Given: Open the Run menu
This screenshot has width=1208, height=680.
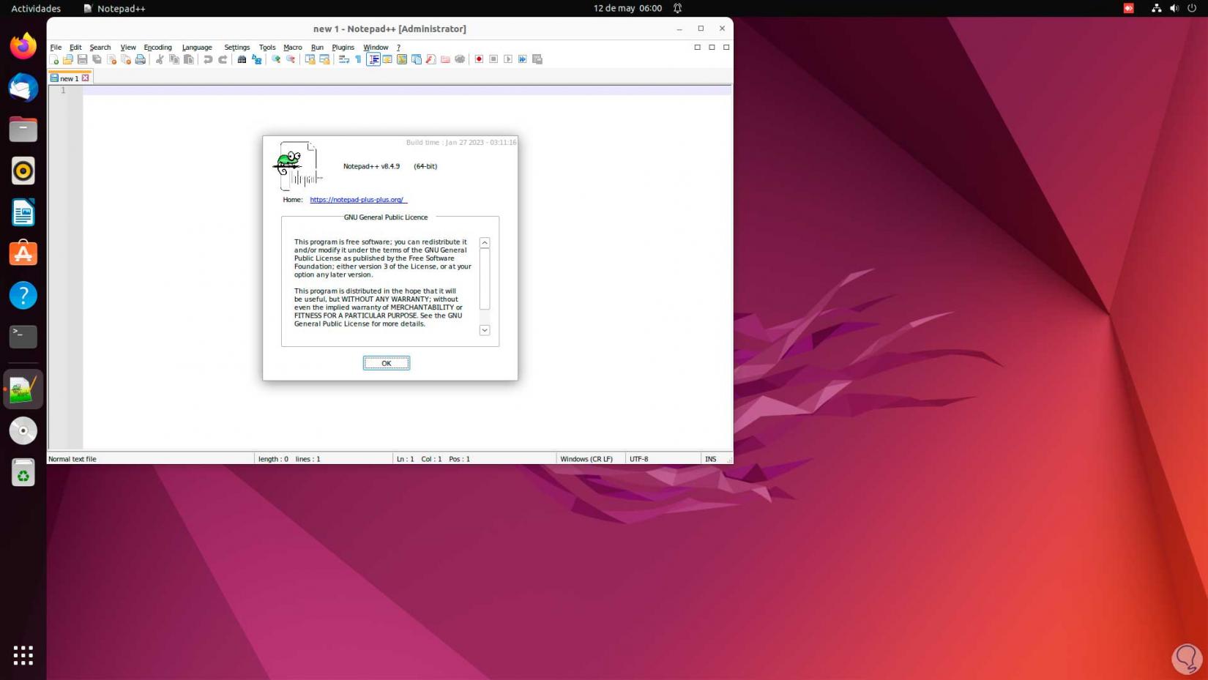Looking at the screenshot, I should coord(317,48).
